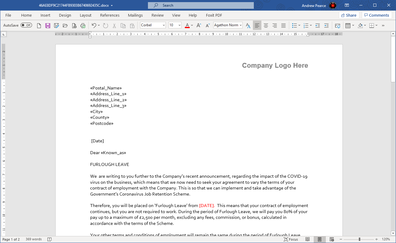Viewport: 396px width, 243px height.
Task: Click the proofing errors indicator in status bar
Action: coord(50,239)
